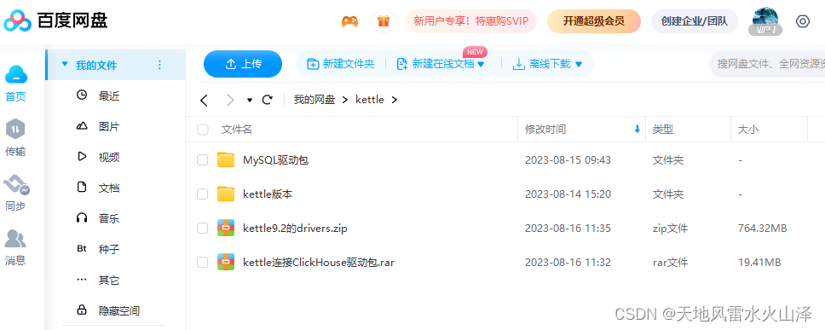Click the MySQL驱动包 folder icon
Image resolution: width=825 pixels, height=330 pixels.
tap(226, 160)
